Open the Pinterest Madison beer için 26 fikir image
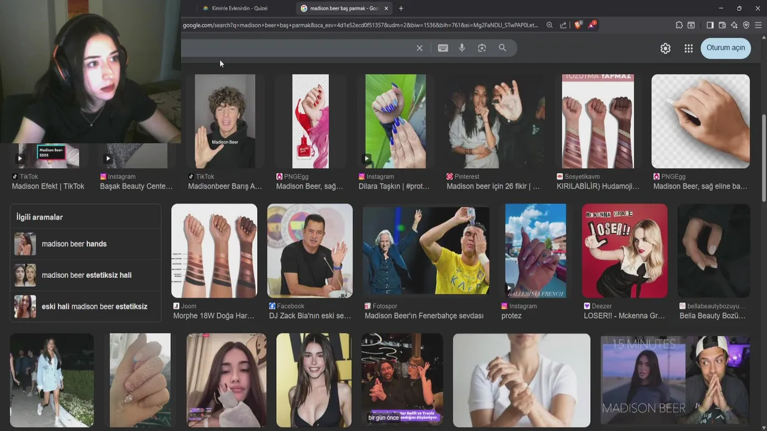Screen dimensions: 767x431 [x=495, y=121]
